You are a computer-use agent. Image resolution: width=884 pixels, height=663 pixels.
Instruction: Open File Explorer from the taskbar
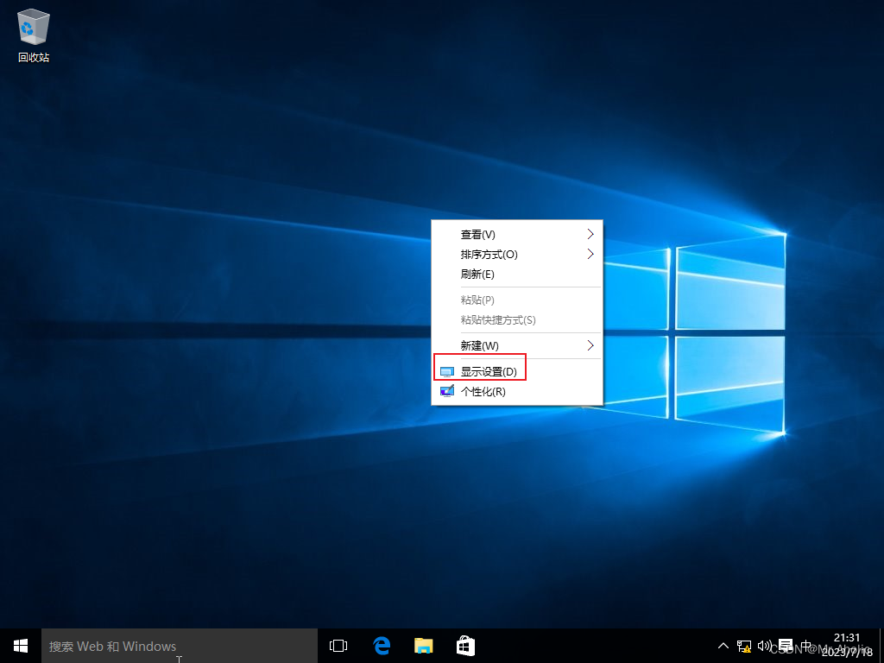coord(423,646)
